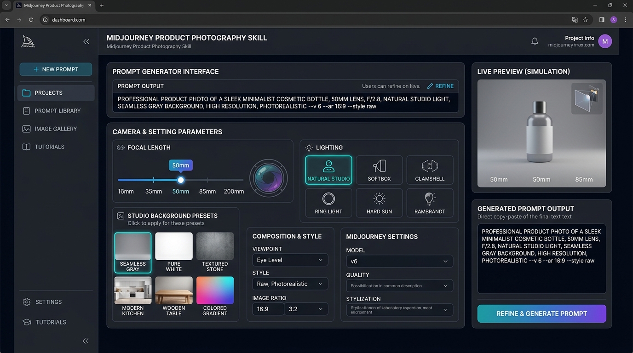Click Refine & Generate Prompt button
This screenshot has width=633, height=353.
(x=541, y=313)
